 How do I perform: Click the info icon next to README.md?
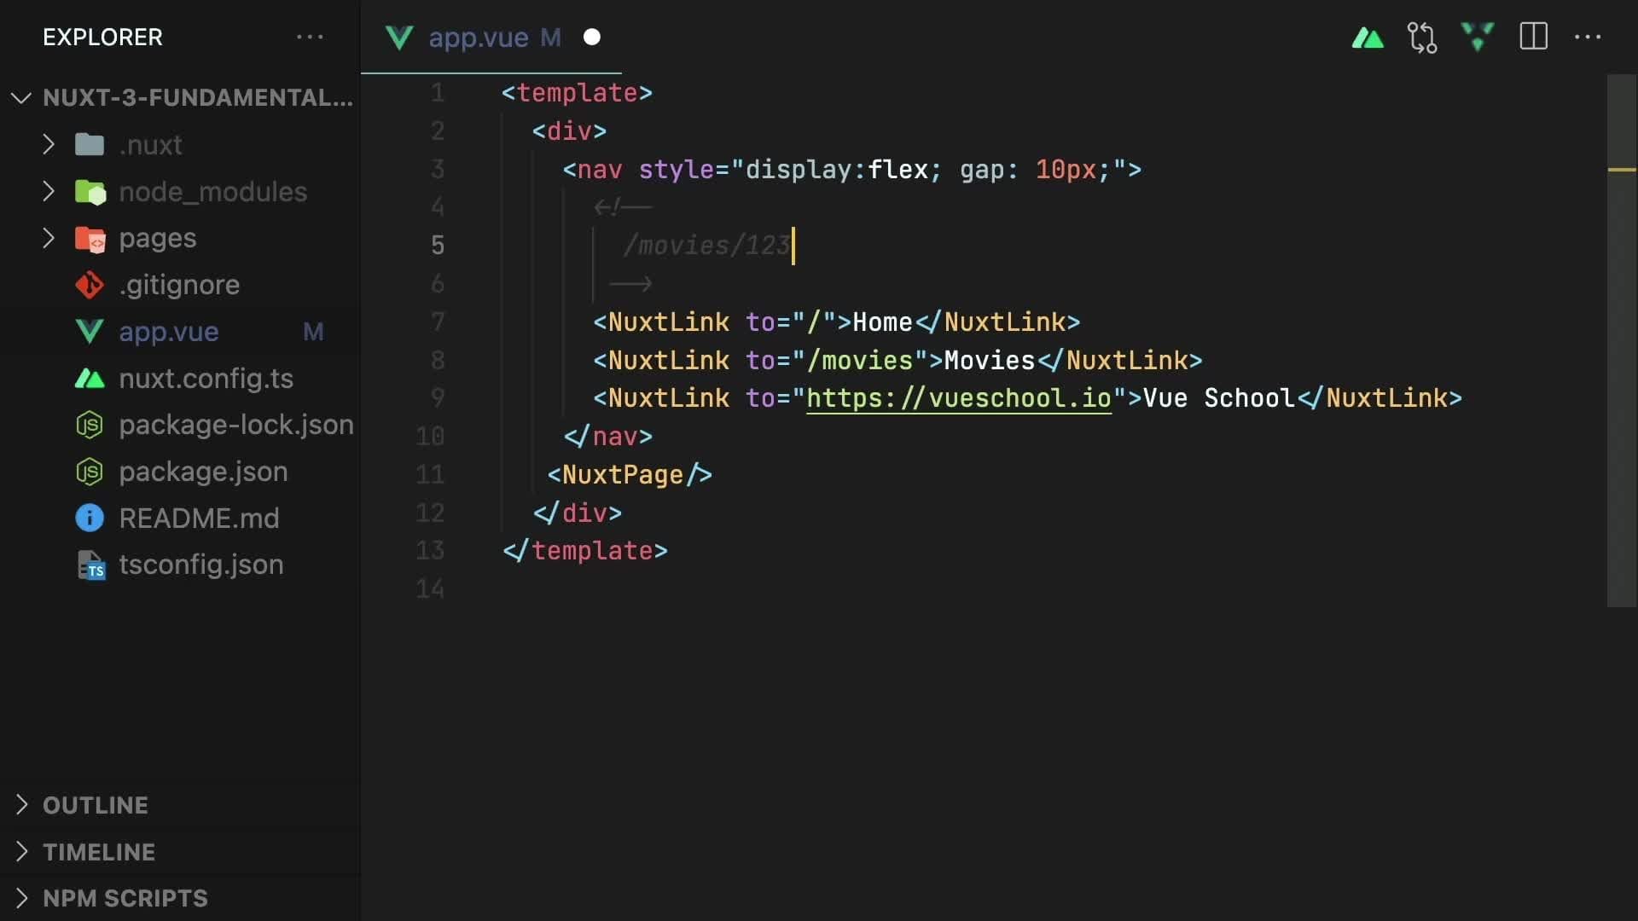(x=90, y=518)
